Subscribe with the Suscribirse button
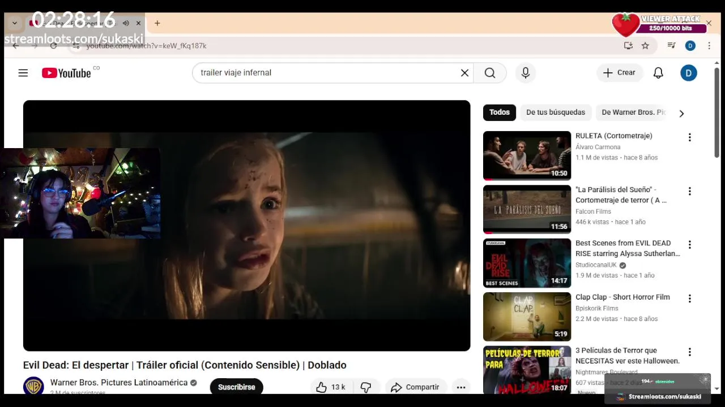Screen dimensions: 725x407 click(237, 387)
